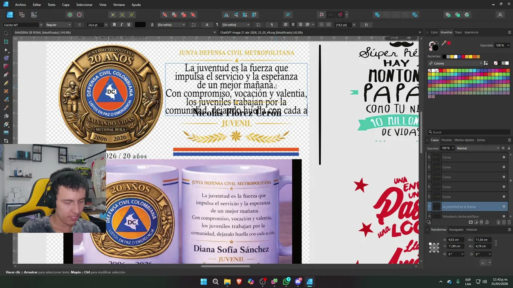Screen dimensions: 513x288
Task: Open the Archivo menu
Action: tap(20, 5)
